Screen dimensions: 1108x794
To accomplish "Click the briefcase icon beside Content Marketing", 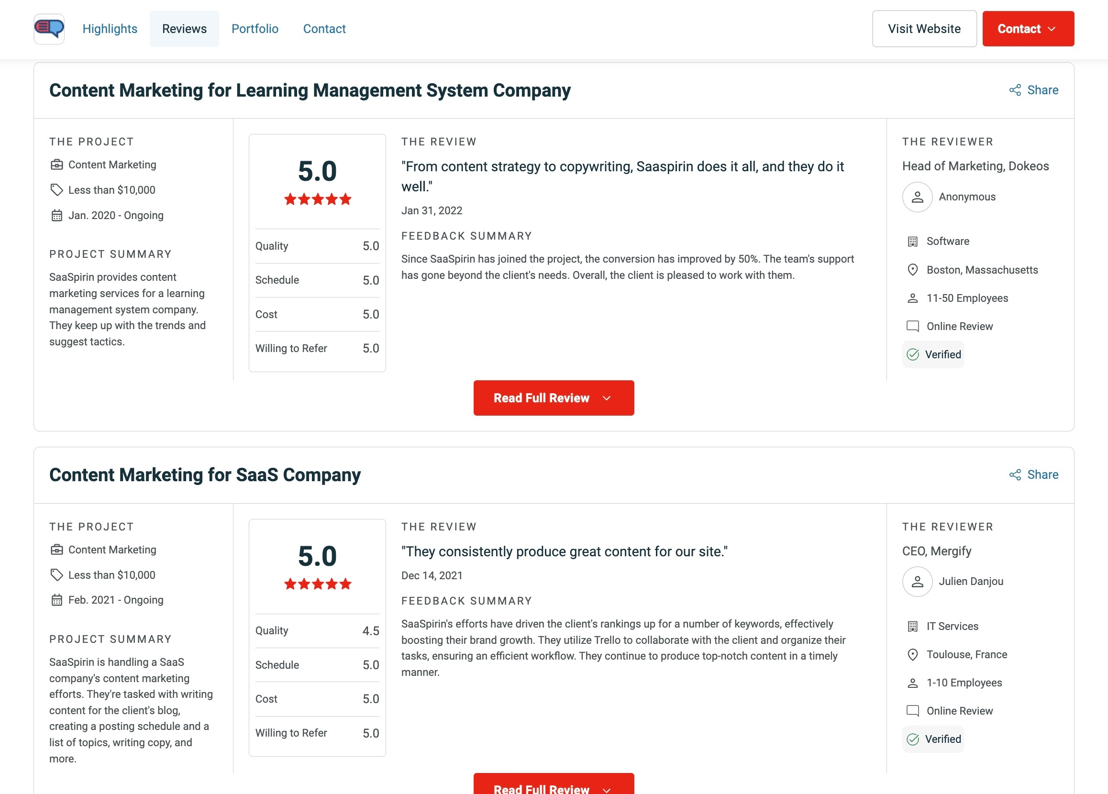I will click(56, 165).
